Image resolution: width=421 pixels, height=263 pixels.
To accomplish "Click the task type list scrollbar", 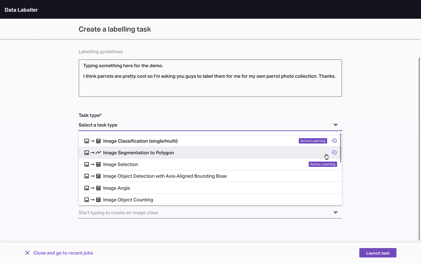I will (341, 148).
